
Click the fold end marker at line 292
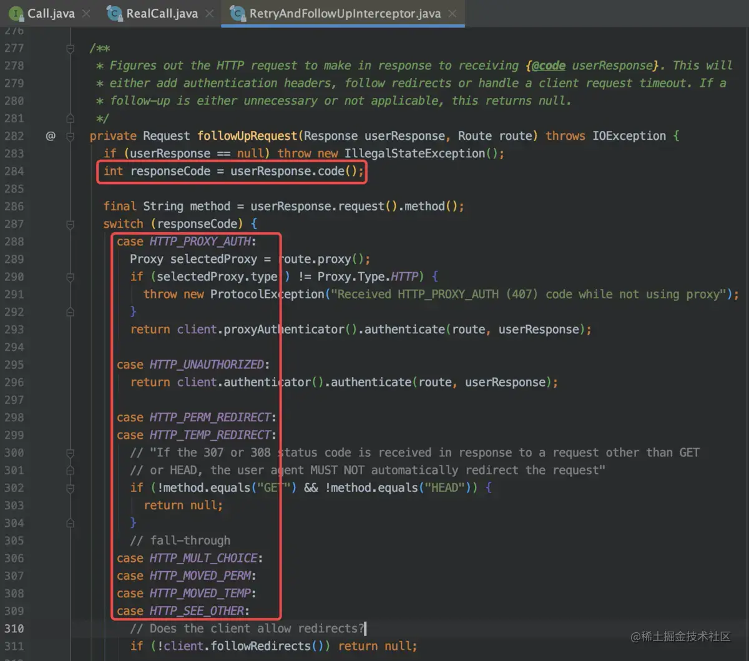[x=71, y=311]
